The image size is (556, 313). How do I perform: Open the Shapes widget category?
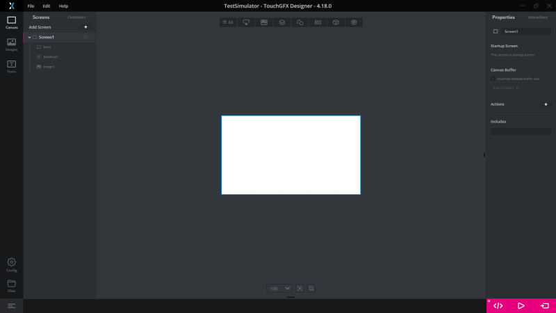point(300,22)
